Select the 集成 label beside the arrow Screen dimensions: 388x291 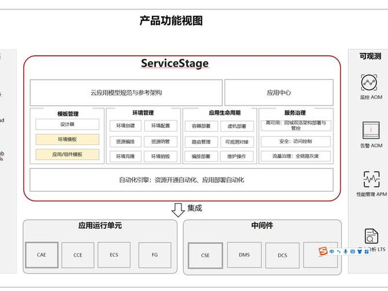(195, 208)
